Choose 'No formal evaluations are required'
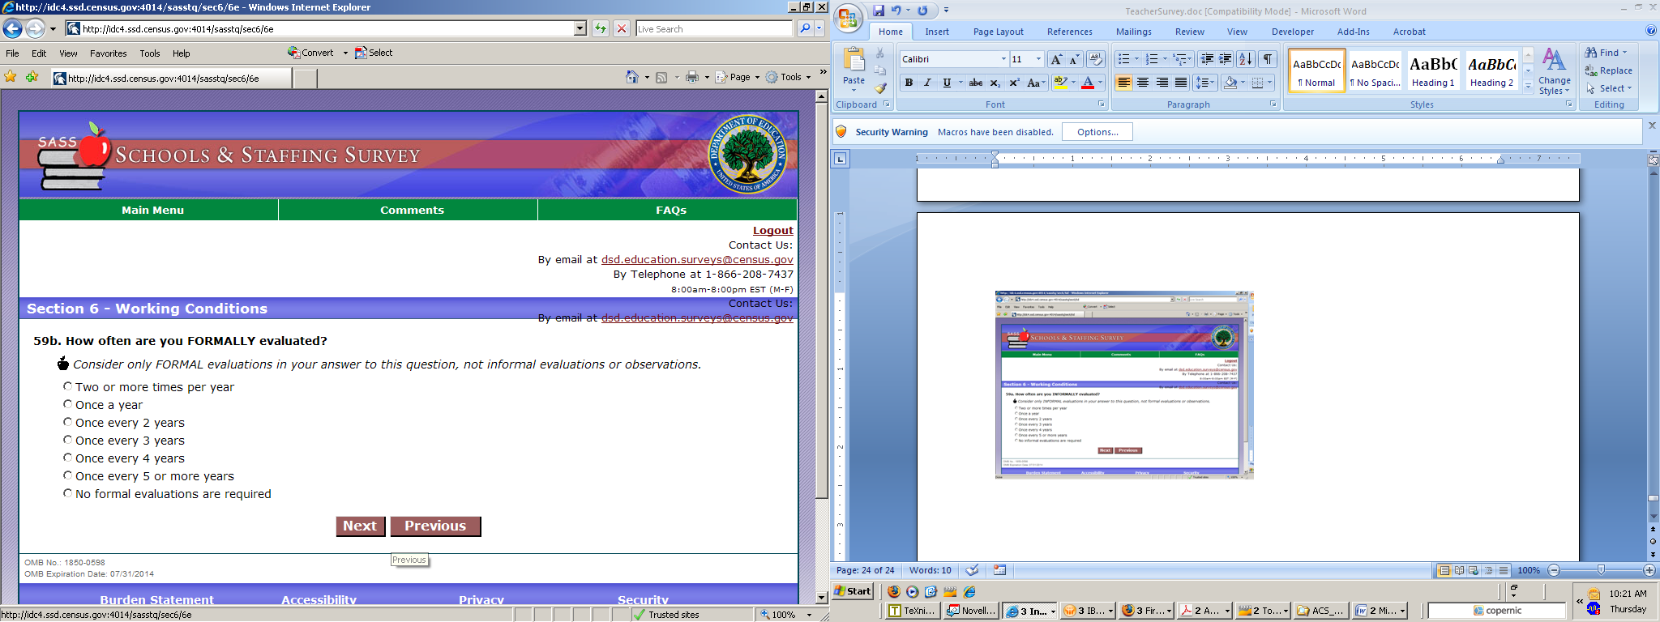Image resolution: width=1660 pixels, height=622 pixels. point(68,493)
